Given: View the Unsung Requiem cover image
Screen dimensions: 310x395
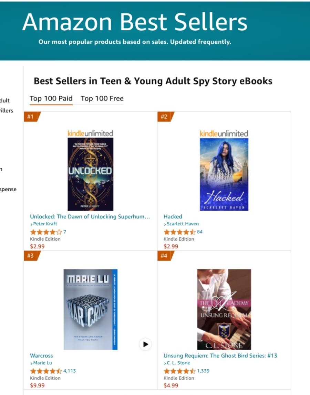Looking at the screenshot, I should coord(224,309).
